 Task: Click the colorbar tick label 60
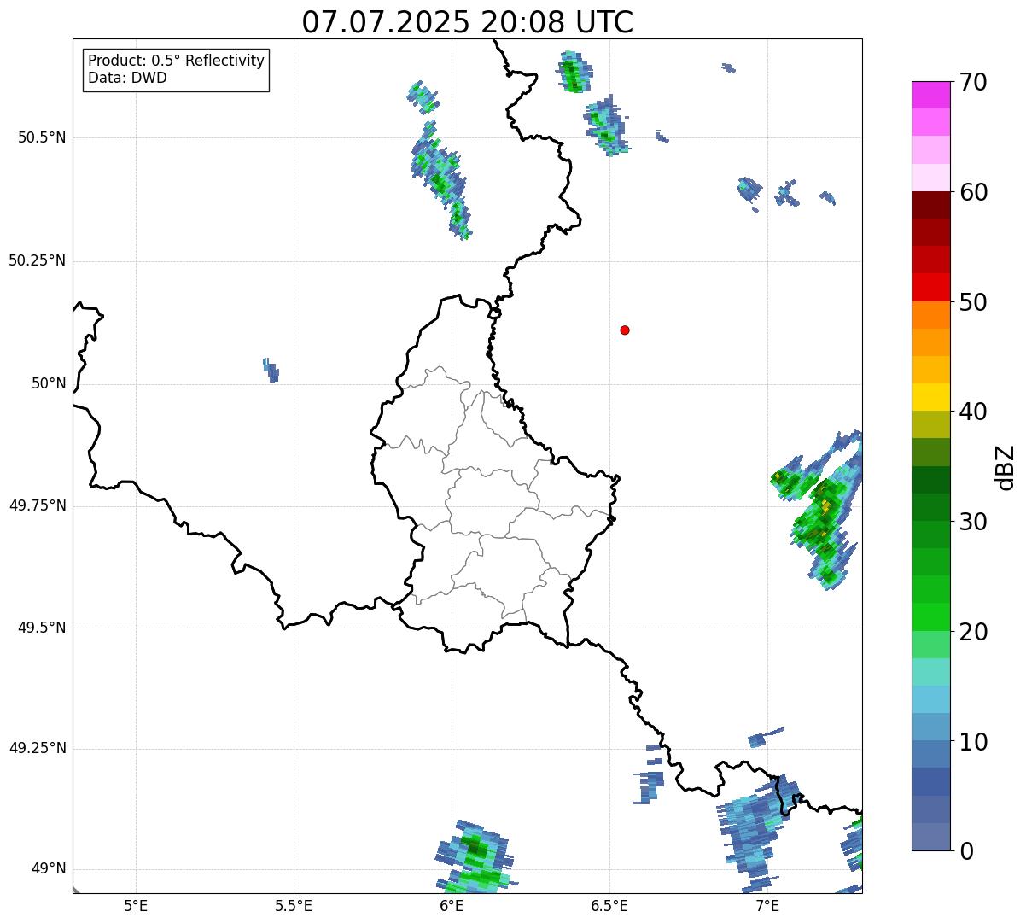click(x=973, y=192)
